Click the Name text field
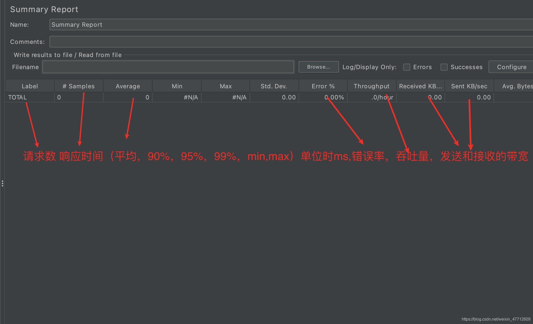This screenshot has width=533, height=324. (290, 24)
